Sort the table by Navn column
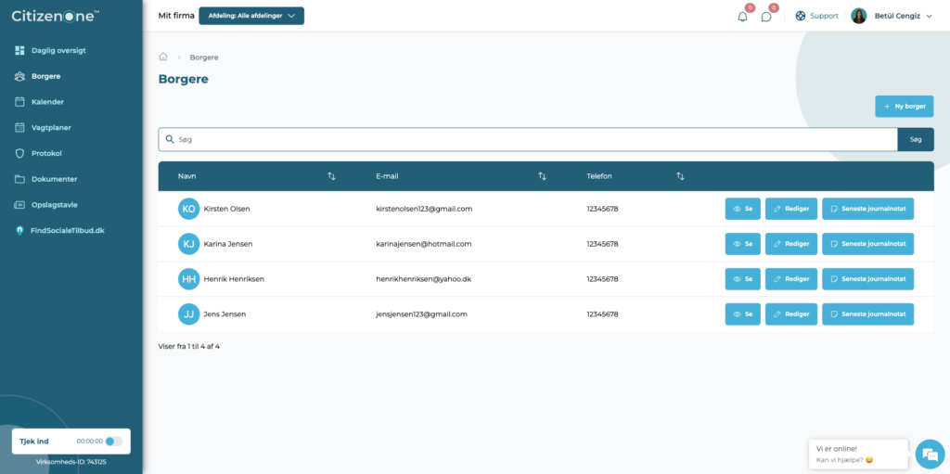Screen dimensions: 950x474 (x=331, y=176)
